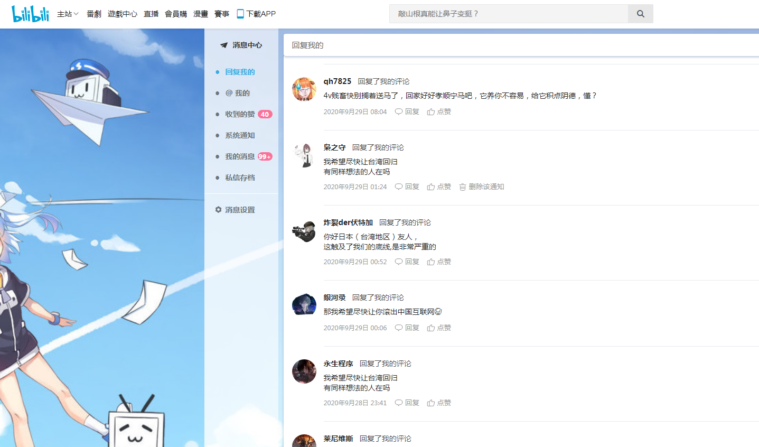759x447 pixels.
Task: Click the 2020年9月29日 08:04 timestamp
Action: 355,112
